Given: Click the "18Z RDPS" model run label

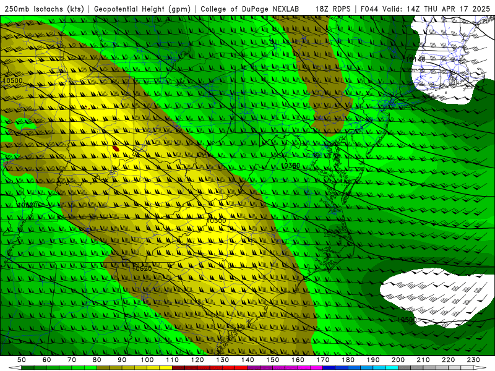Looking at the screenshot, I should click(x=333, y=9).
